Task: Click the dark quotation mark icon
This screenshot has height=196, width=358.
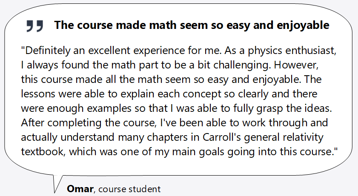Action: (35, 26)
